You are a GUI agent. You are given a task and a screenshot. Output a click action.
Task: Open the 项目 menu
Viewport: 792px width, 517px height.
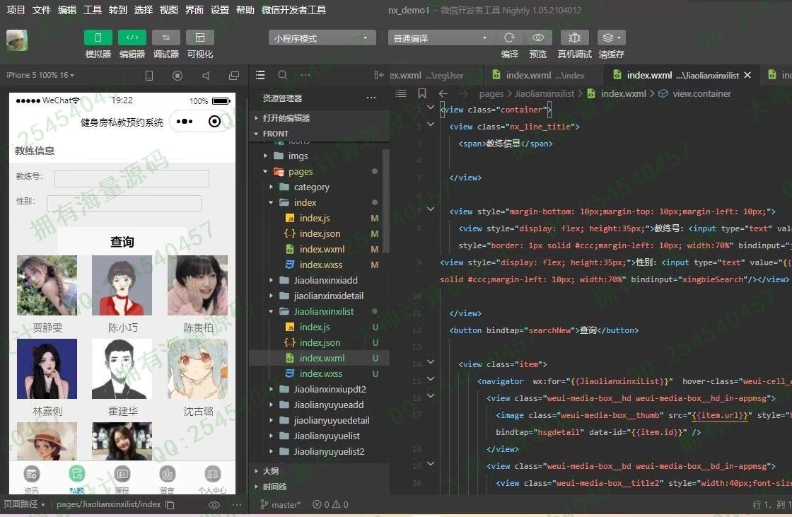pyautogui.click(x=16, y=10)
